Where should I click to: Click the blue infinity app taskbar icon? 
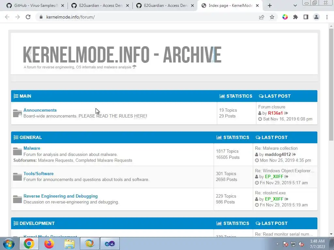(x=110, y=243)
